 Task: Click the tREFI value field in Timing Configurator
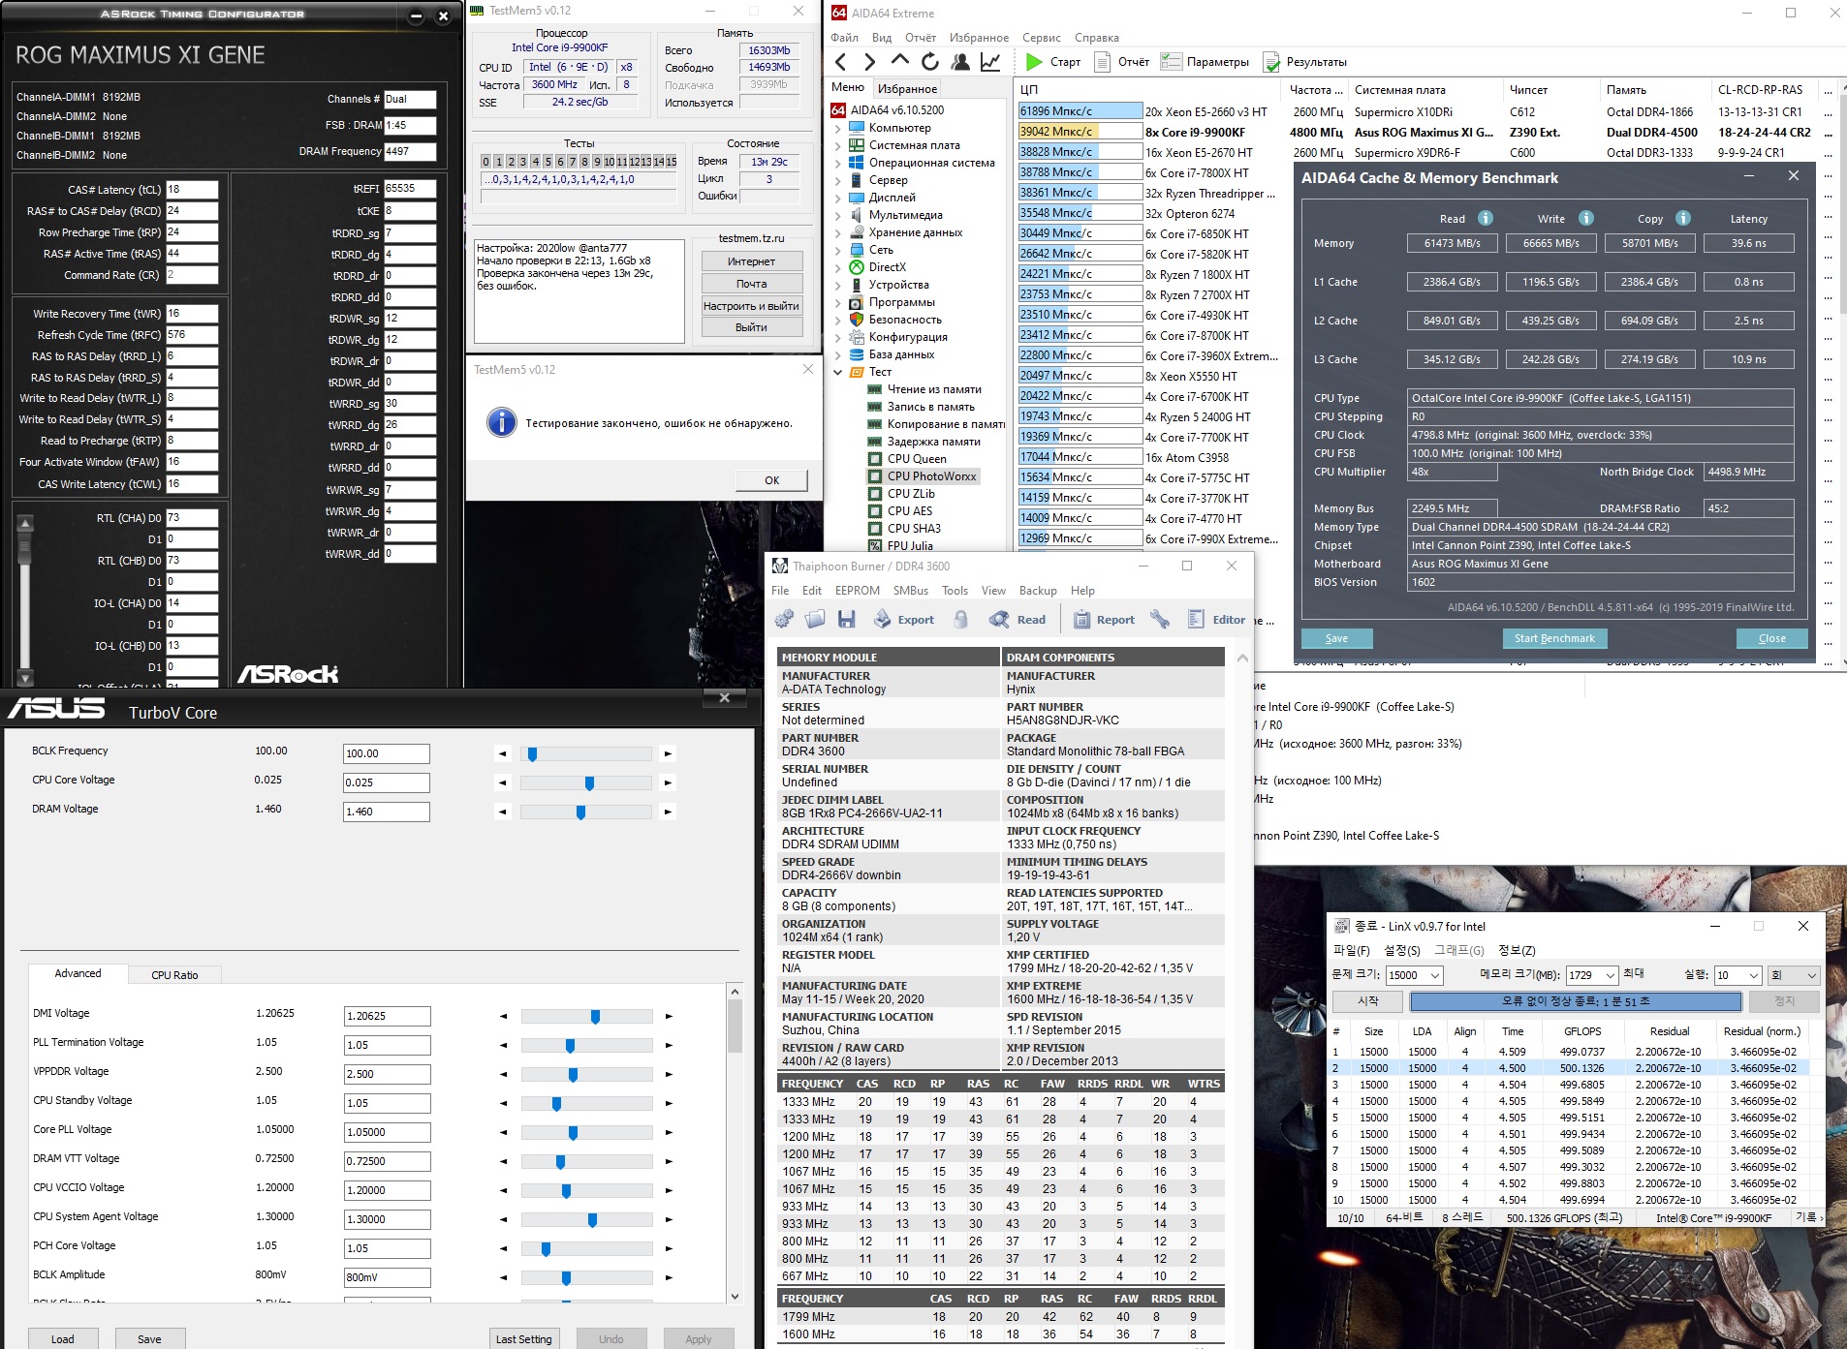(x=410, y=189)
